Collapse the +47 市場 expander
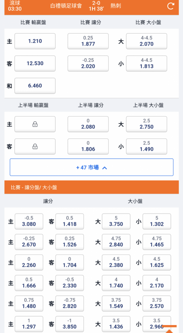Viewport: 183px width, 333px height. [x=92, y=167]
